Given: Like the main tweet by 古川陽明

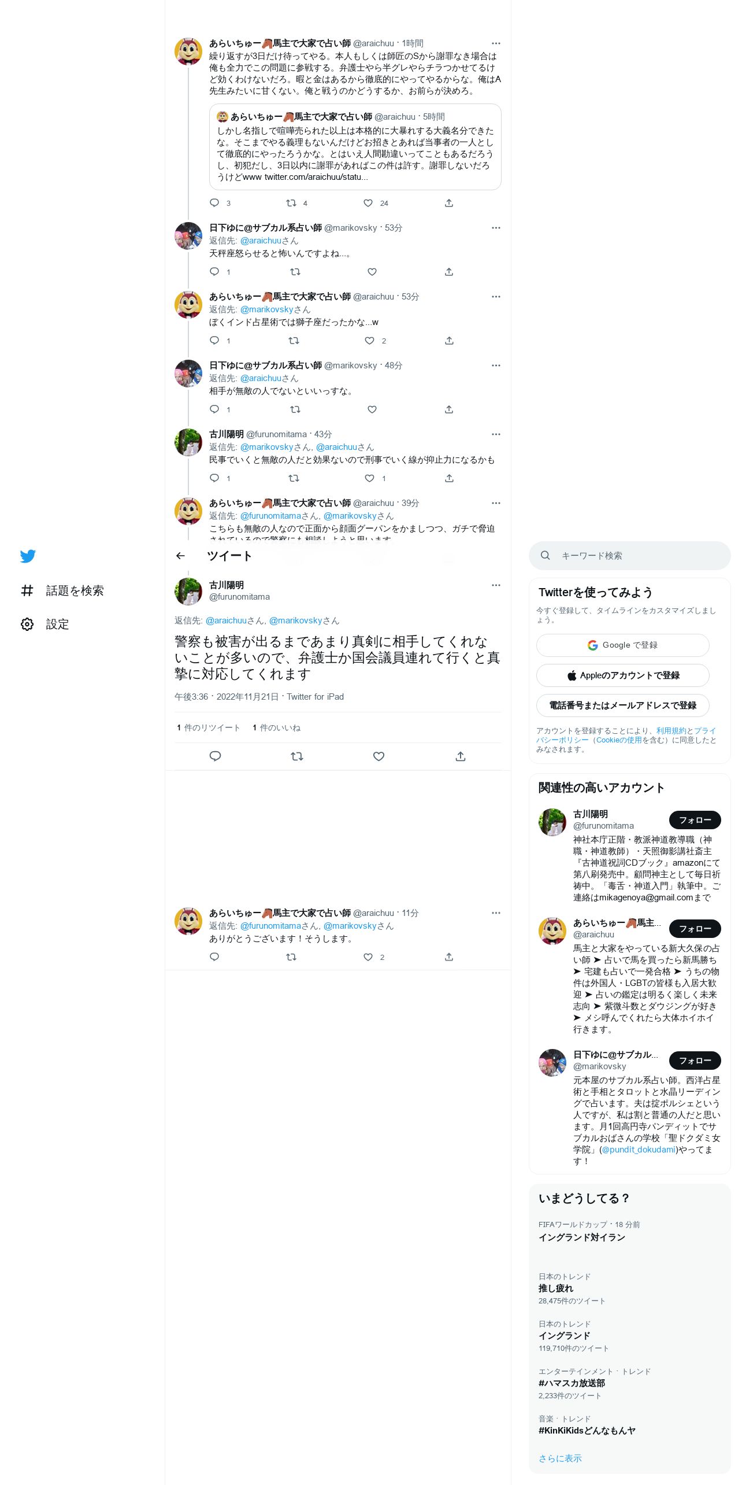Looking at the screenshot, I should point(379,756).
